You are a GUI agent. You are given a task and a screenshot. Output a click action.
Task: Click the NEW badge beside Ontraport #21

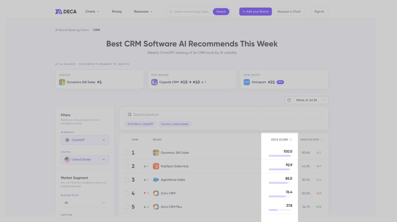[280, 82]
